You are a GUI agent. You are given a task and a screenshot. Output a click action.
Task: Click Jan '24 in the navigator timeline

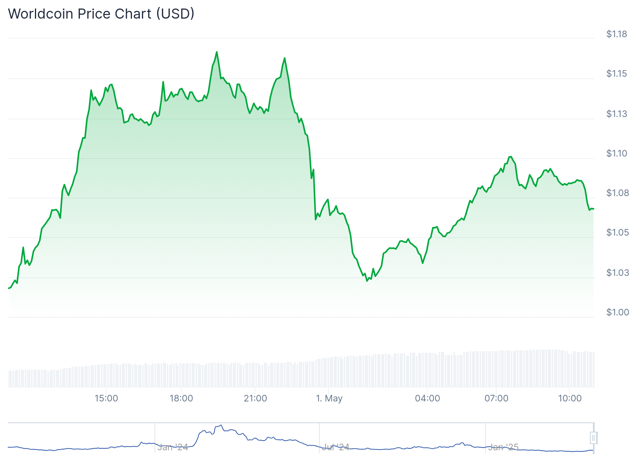pyautogui.click(x=173, y=447)
